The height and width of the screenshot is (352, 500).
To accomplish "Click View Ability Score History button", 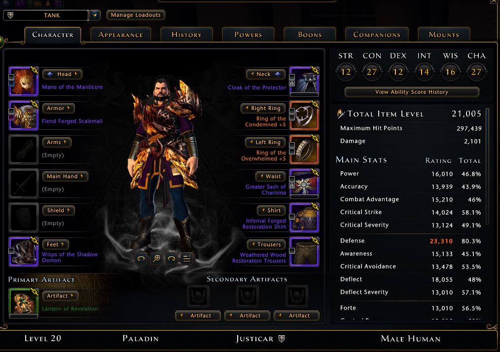I will pyautogui.click(x=412, y=92).
